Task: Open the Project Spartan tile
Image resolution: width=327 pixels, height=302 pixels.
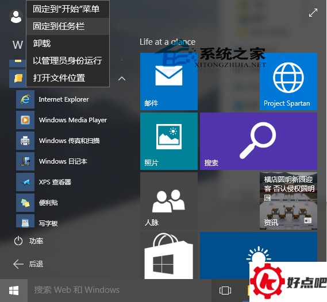Action: [x=288, y=82]
